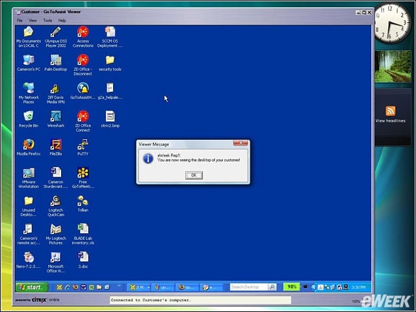This screenshot has width=416, height=312.
Task: Click the Search Desktop input field
Action: [x=249, y=287]
